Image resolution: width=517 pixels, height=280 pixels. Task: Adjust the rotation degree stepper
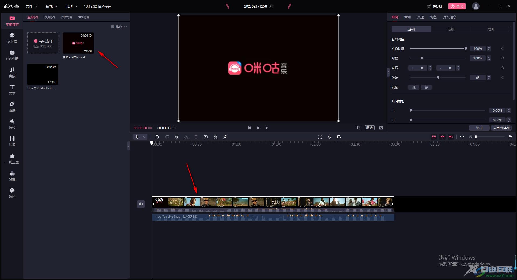coord(489,78)
